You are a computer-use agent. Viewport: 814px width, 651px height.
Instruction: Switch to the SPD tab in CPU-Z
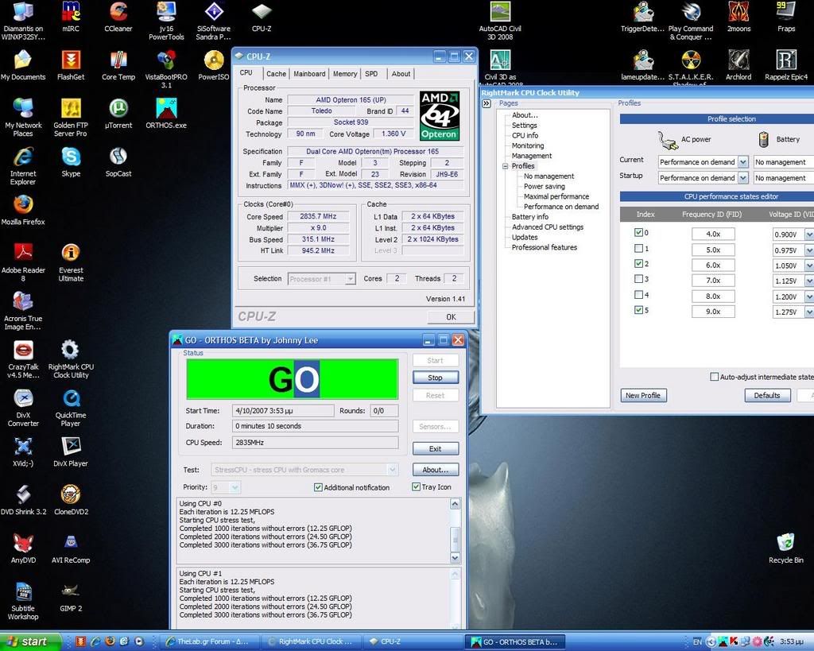click(x=371, y=74)
